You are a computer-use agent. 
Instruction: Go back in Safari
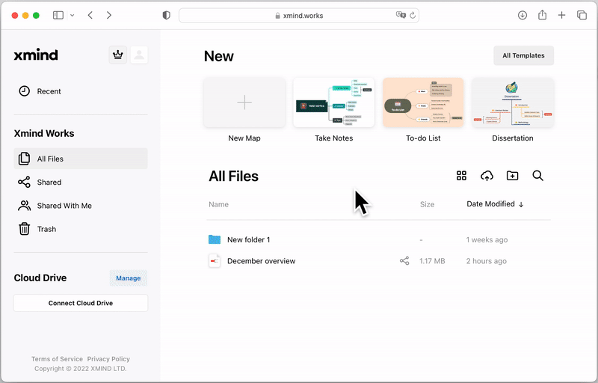(90, 15)
